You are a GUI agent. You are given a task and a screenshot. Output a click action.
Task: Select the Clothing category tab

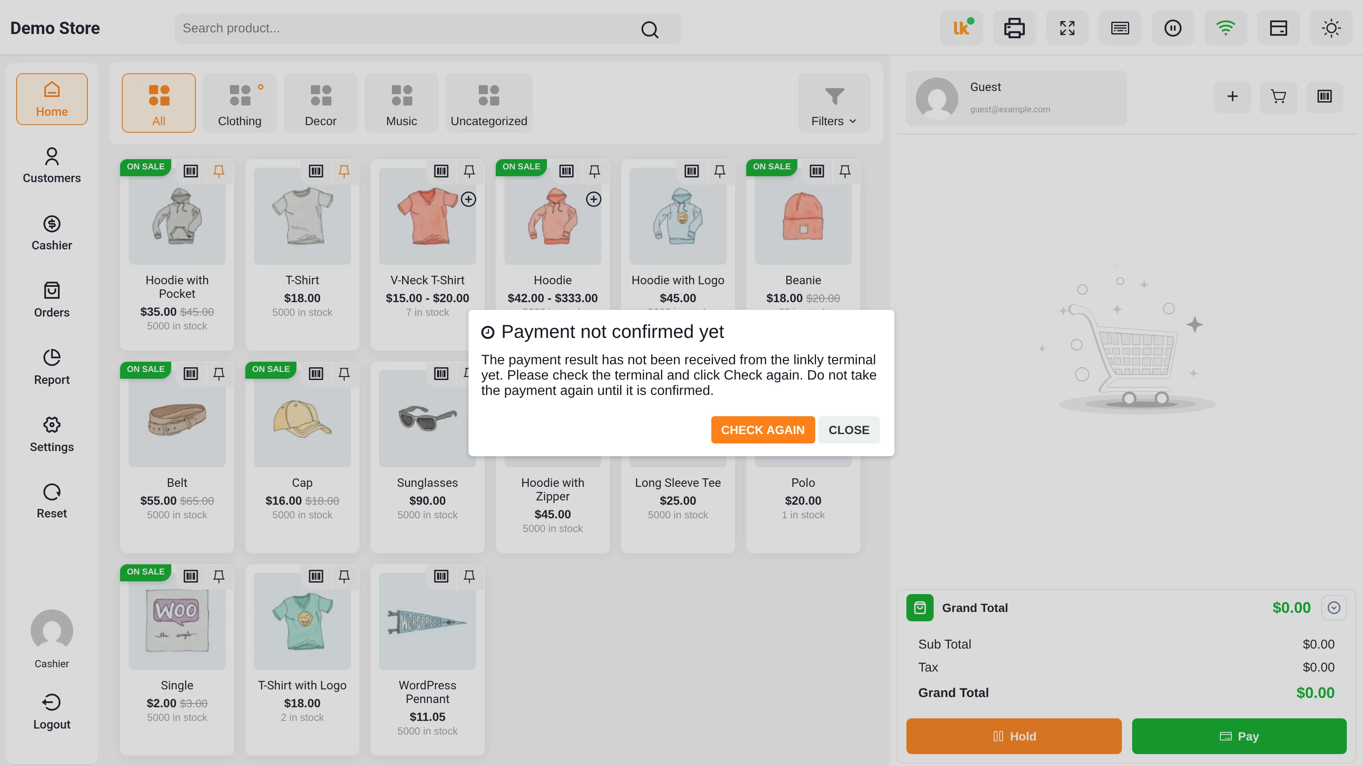[x=240, y=103]
